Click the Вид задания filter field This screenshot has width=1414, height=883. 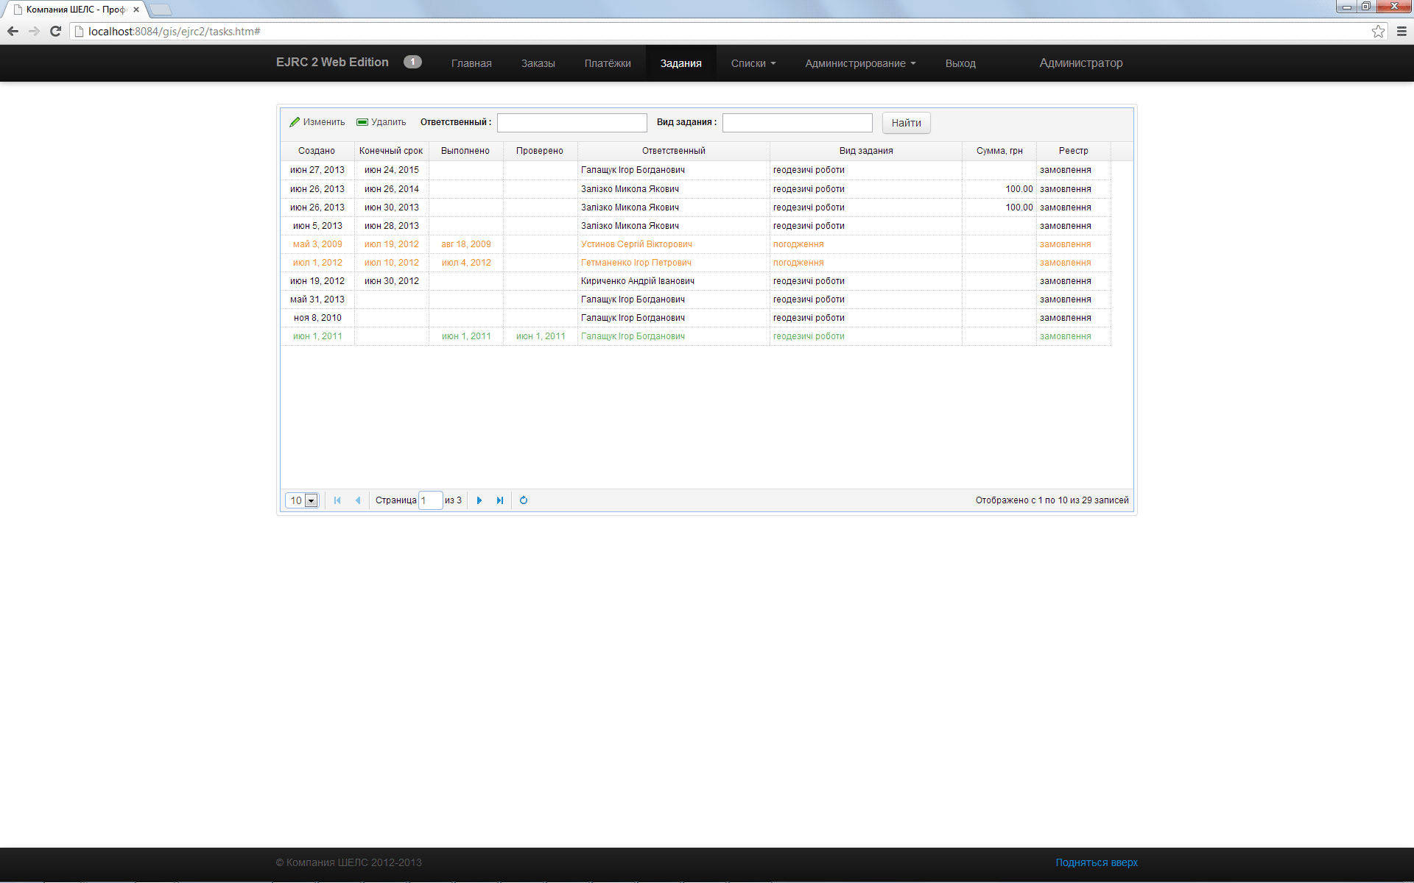pyautogui.click(x=797, y=123)
